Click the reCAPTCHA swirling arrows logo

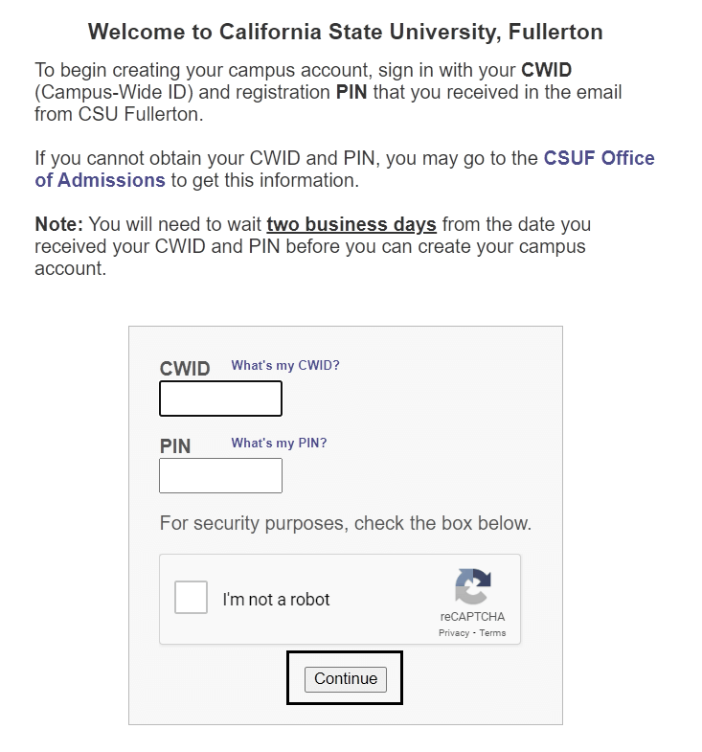click(x=473, y=586)
